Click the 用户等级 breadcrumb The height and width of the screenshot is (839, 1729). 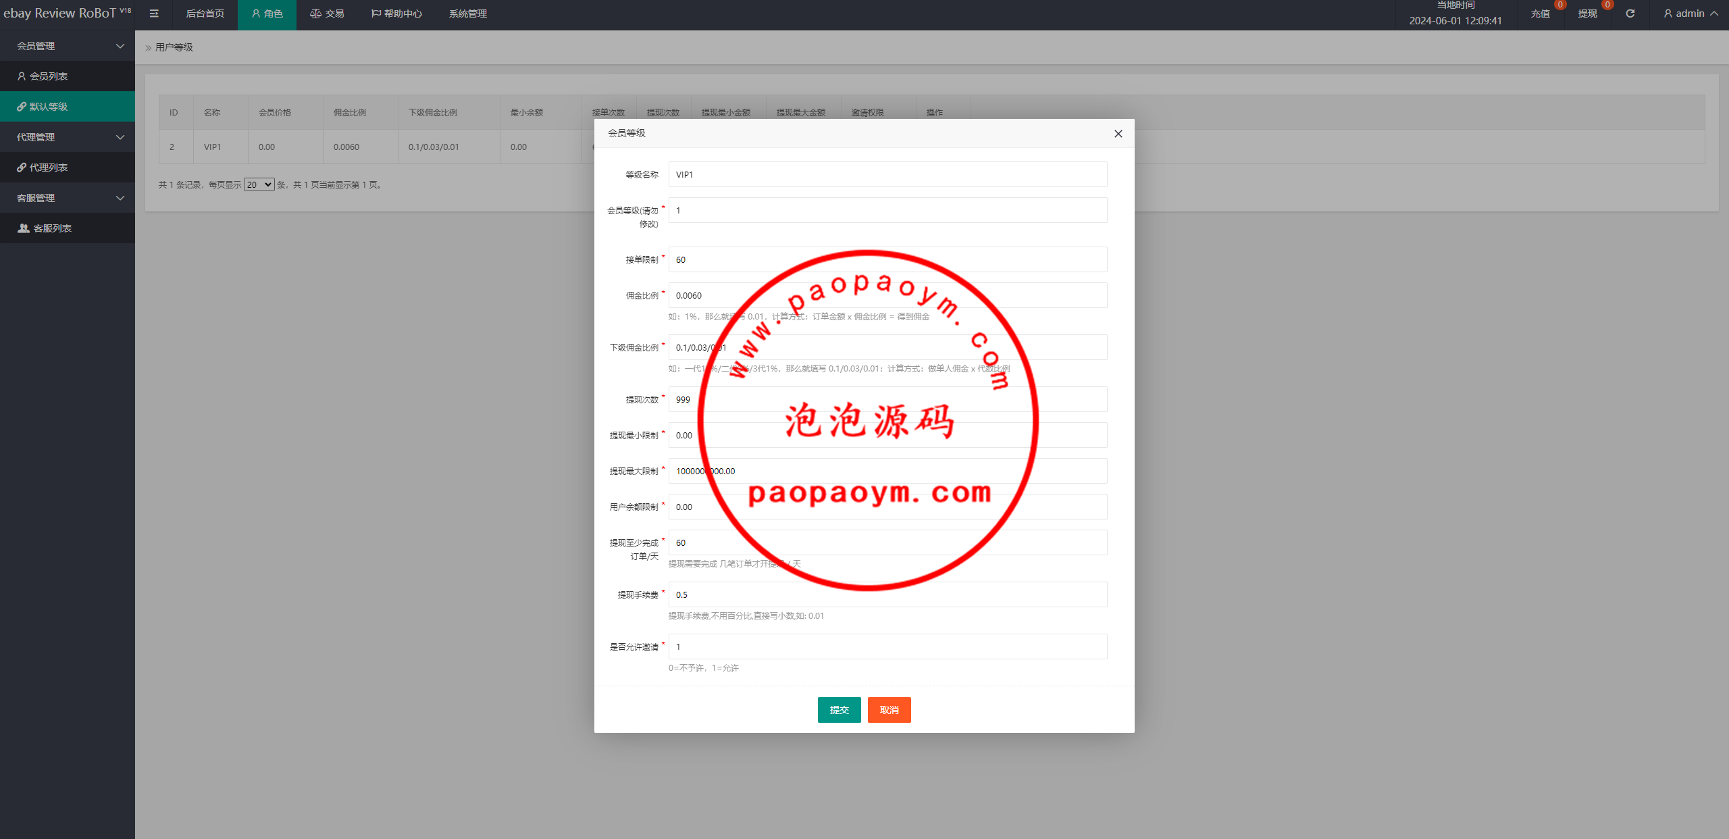174,47
